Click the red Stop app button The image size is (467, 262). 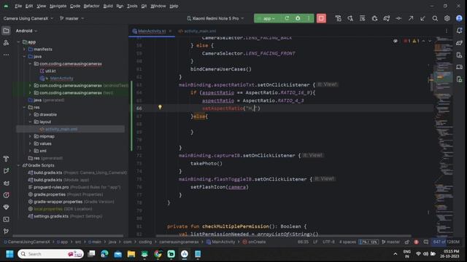click(x=321, y=18)
